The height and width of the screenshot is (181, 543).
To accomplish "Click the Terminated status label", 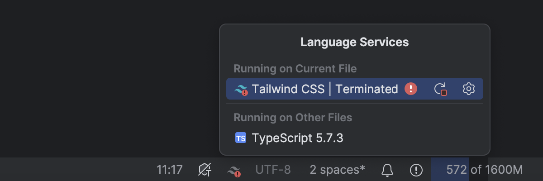I will click(367, 89).
